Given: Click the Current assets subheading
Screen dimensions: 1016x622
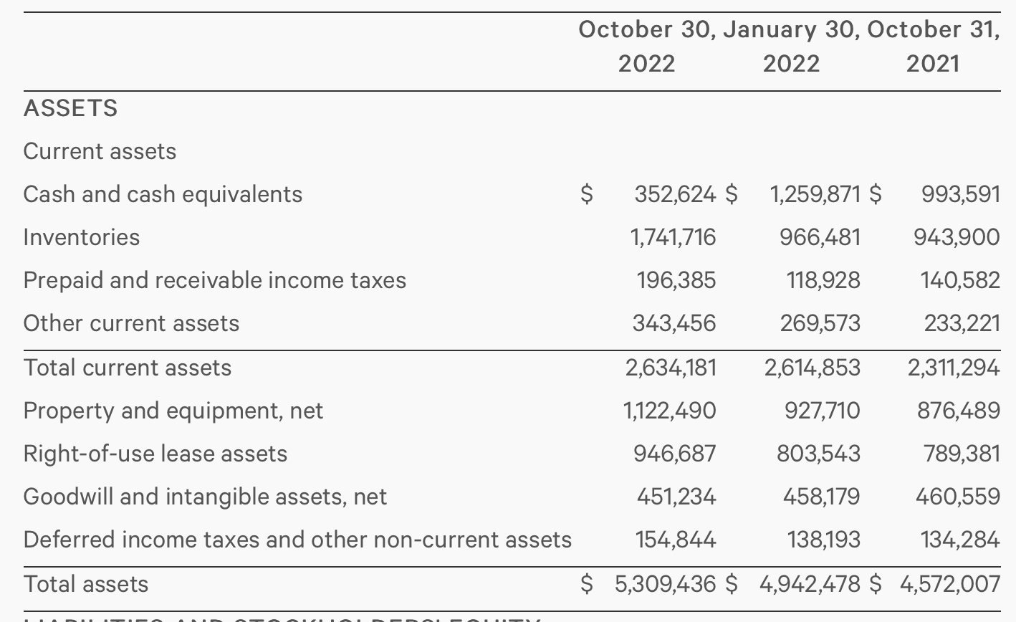Looking at the screenshot, I should click(100, 151).
